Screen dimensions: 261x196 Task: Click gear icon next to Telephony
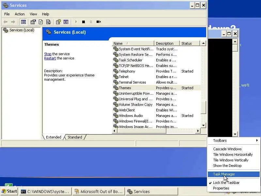click(x=116, y=71)
